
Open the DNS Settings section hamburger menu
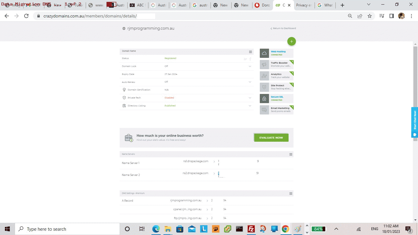[291, 193]
